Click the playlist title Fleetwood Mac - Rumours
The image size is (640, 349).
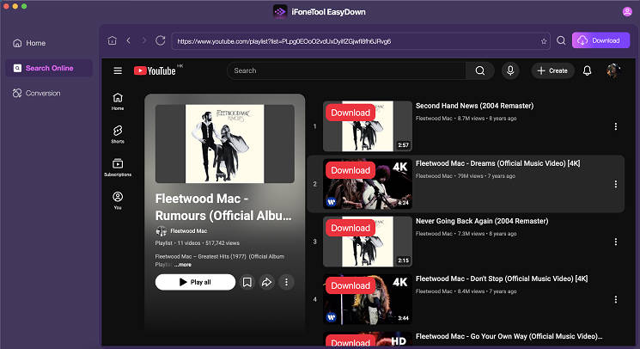coord(223,207)
